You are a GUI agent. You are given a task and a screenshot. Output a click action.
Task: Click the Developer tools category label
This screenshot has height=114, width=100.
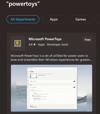click(x=57, y=44)
